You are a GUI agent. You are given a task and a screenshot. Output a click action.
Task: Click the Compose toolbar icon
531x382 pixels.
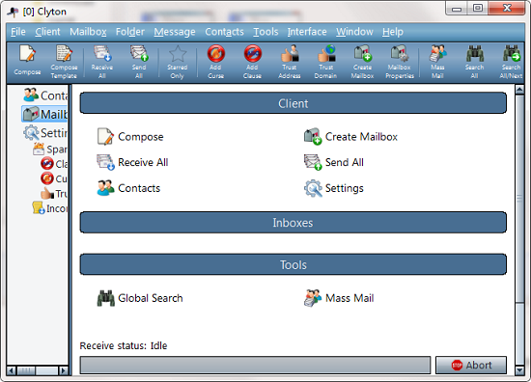27,61
